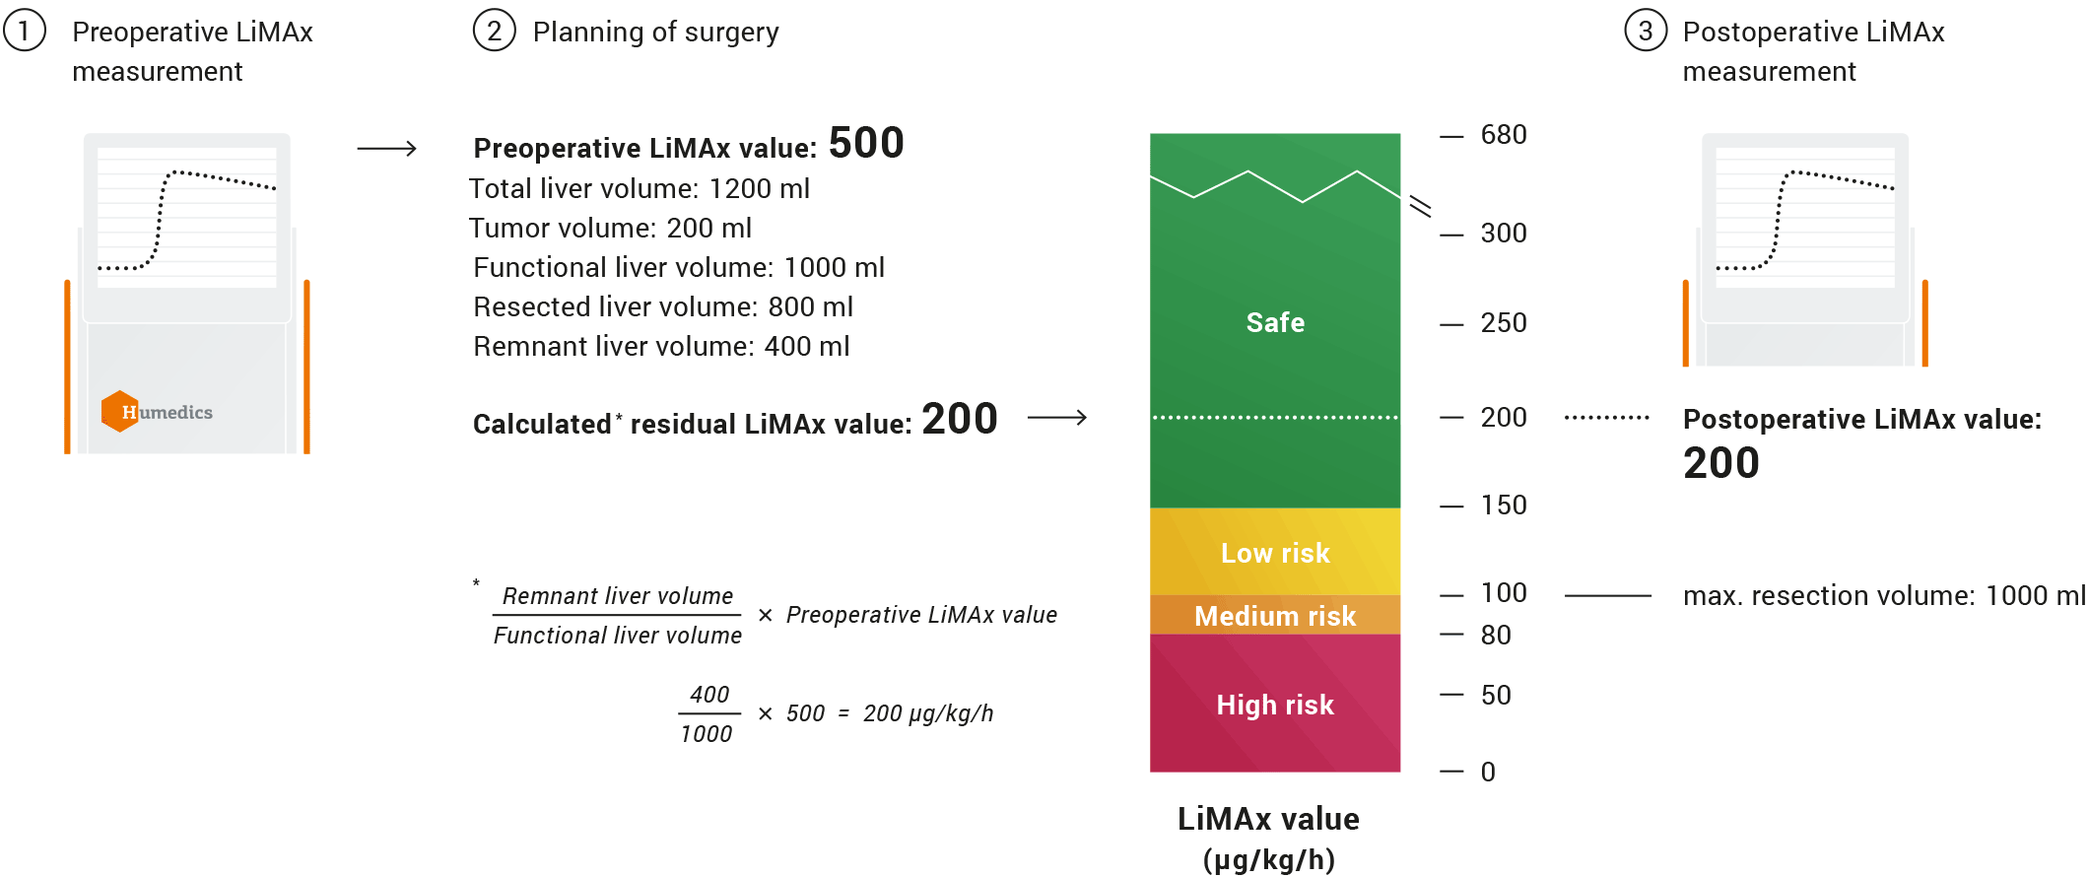
Task: Click the dotted 200 marker line in the bar
Action: (x=1275, y=418)
